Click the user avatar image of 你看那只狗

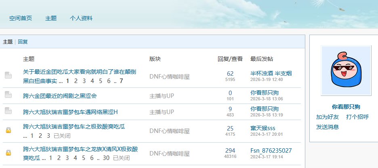point(346,71)
